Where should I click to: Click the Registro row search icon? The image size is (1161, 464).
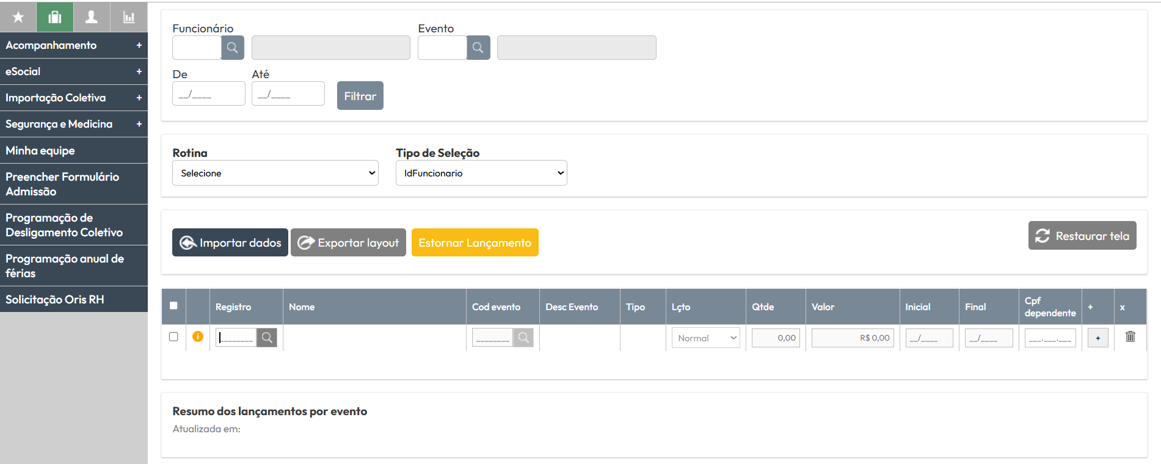(x=267, y=338)
